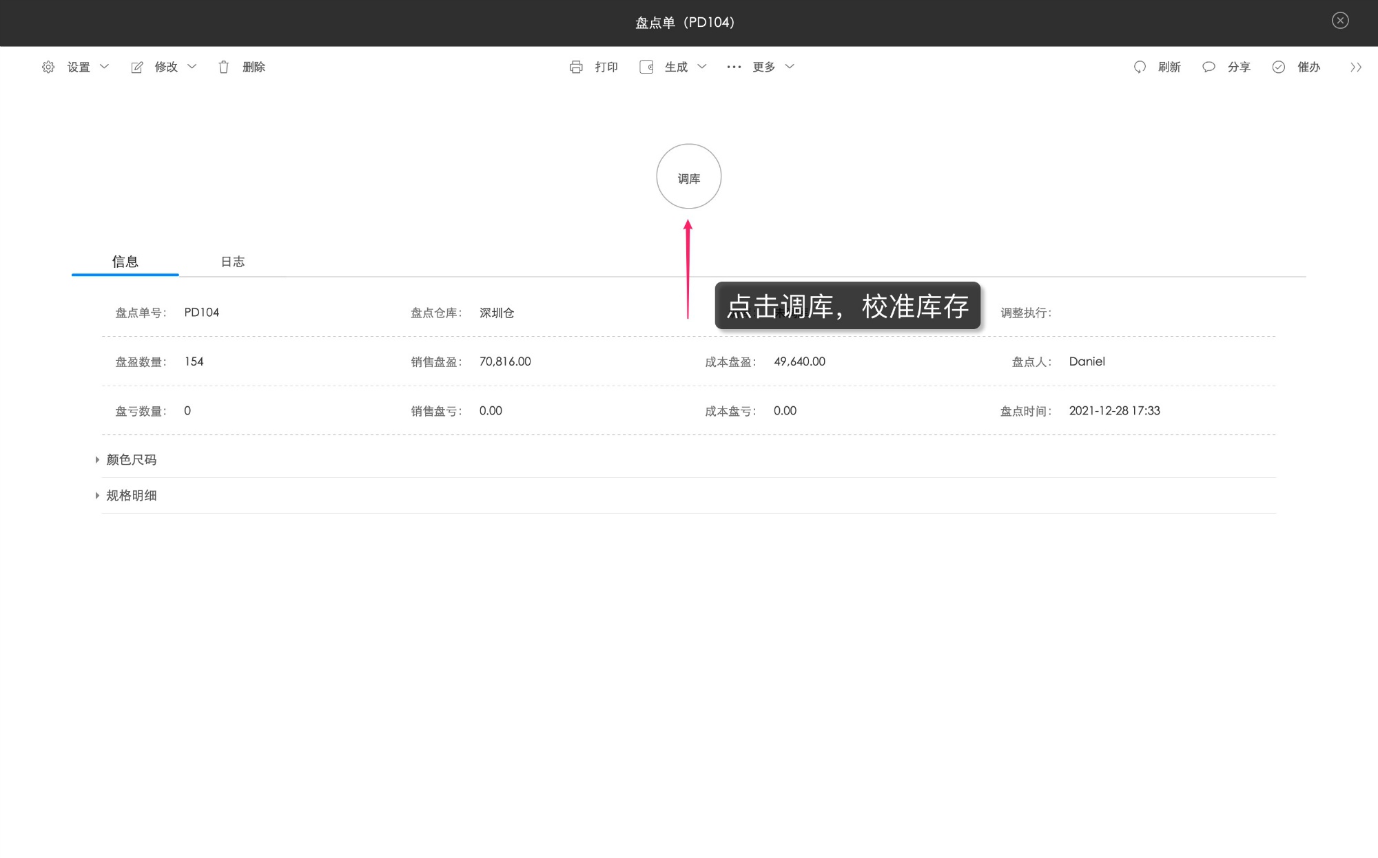
Task: Click the 调整执行 field label
Action: tap(1026, 313)
